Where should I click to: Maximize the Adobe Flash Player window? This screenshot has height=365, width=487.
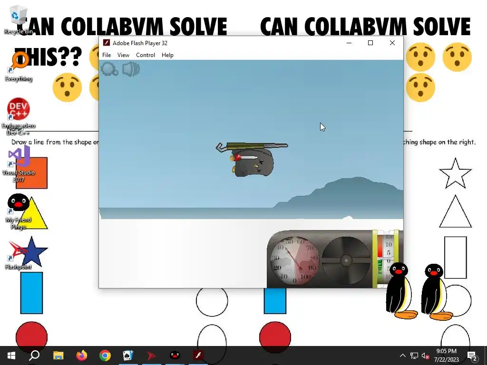pyautogui.click(x=370, y=43)
